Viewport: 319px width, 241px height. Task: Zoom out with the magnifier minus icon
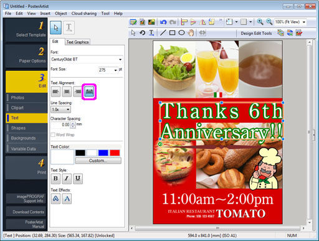point(269,22)
